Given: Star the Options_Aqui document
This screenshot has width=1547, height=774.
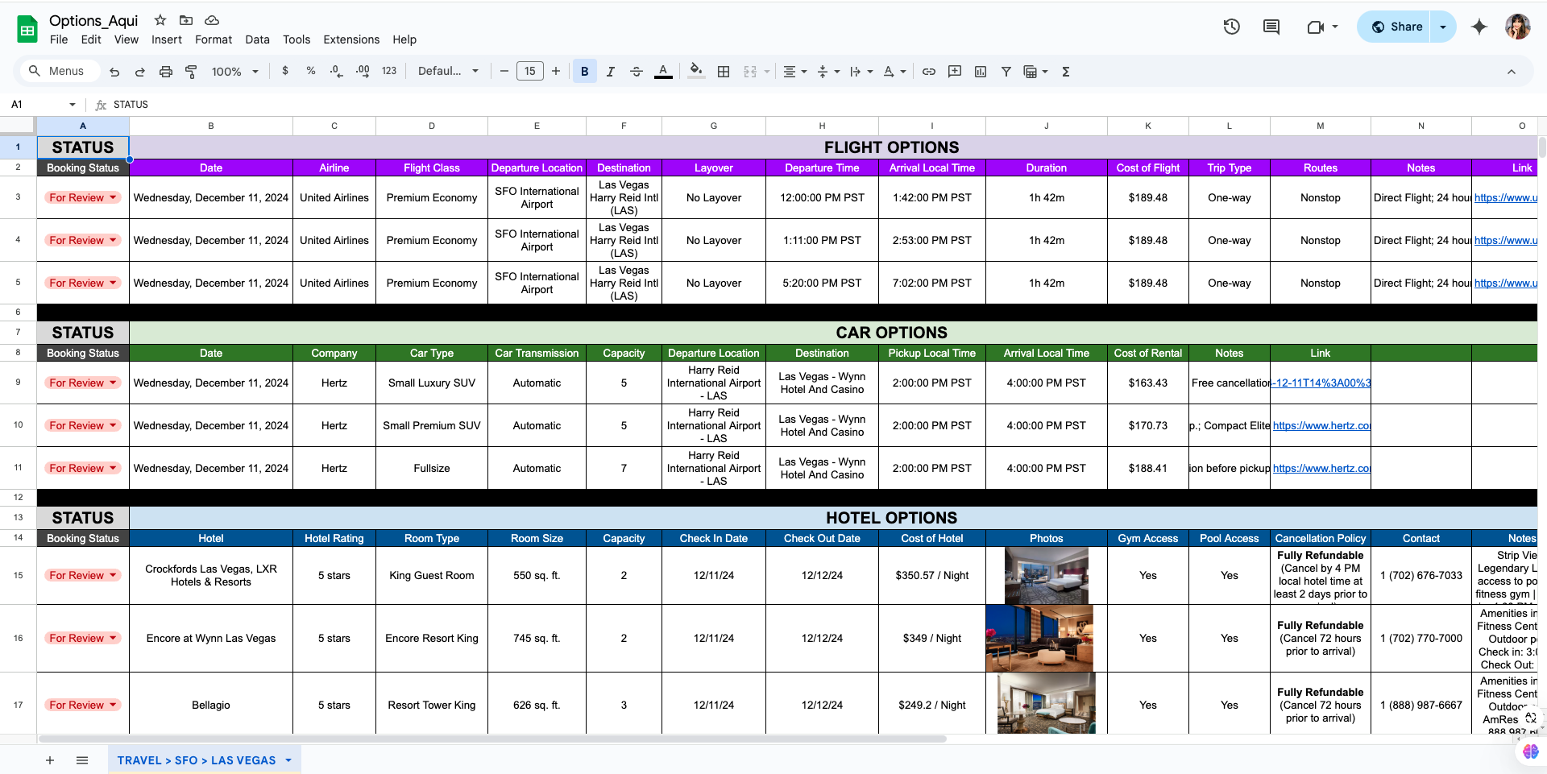Looking at the screenshot, I should click(160, 20).
